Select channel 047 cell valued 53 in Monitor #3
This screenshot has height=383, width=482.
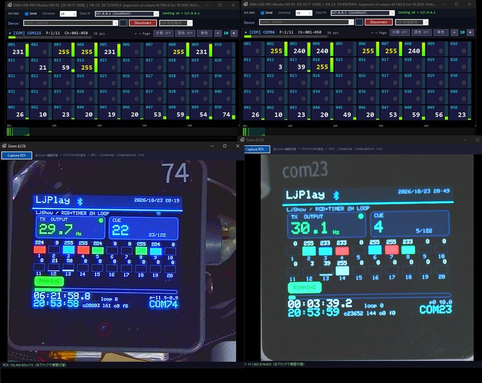[156, 112]
